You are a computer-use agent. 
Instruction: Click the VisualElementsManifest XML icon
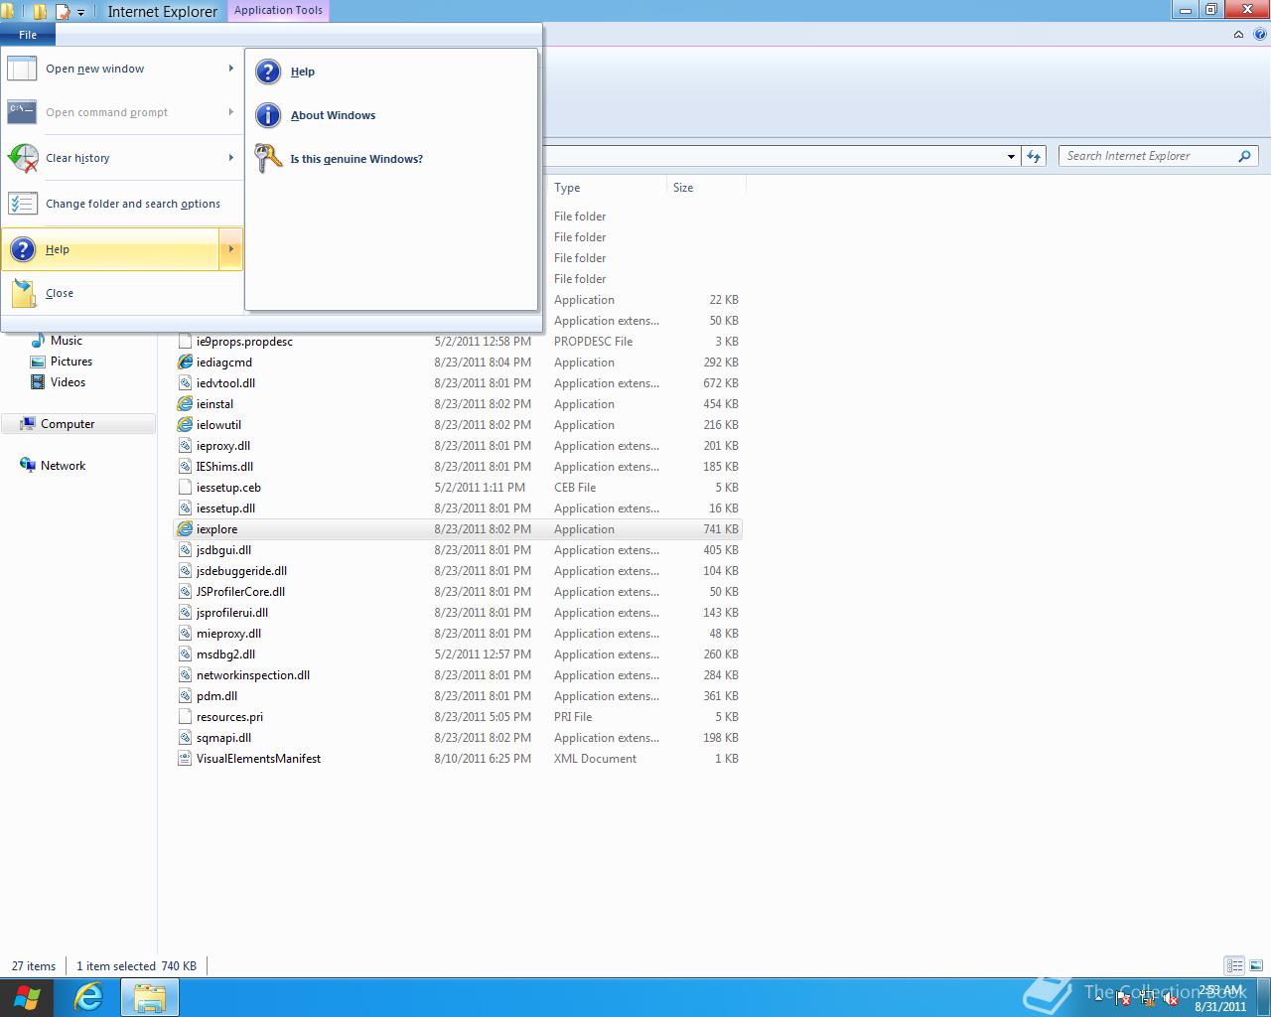[x=185, y=759]
